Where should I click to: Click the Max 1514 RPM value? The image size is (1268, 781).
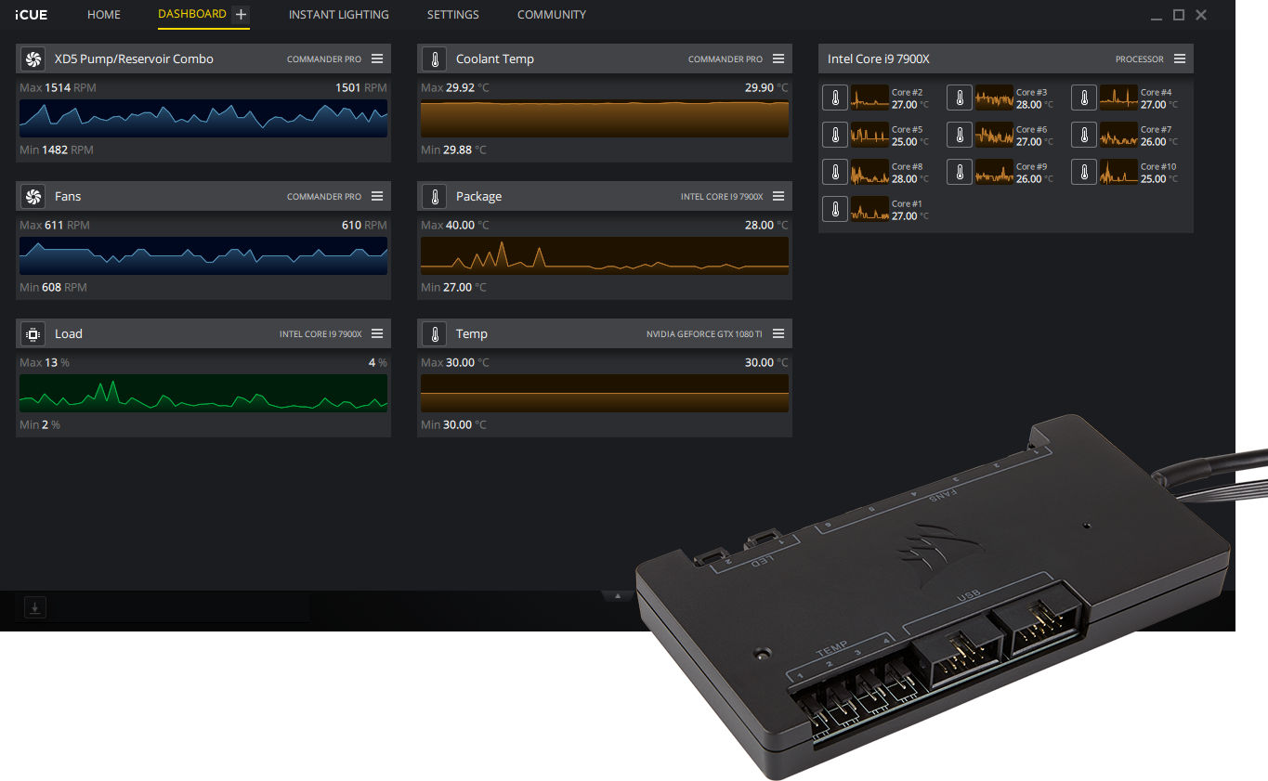(58, 87)
